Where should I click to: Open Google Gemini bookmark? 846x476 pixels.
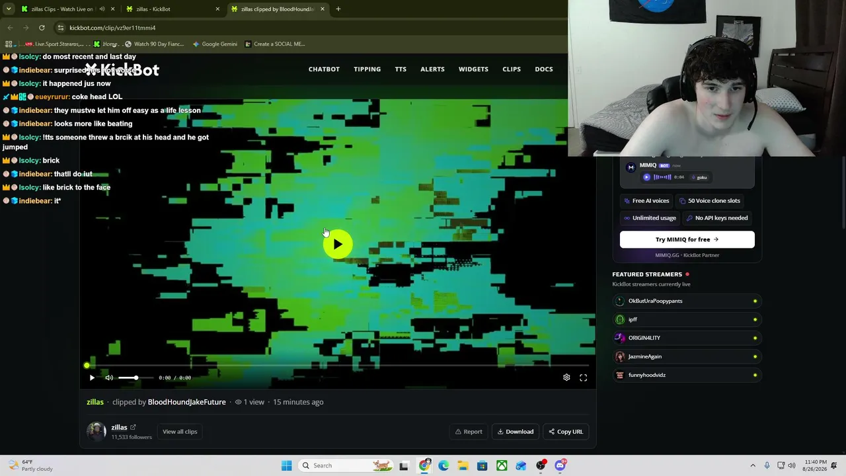click(215, 44)
